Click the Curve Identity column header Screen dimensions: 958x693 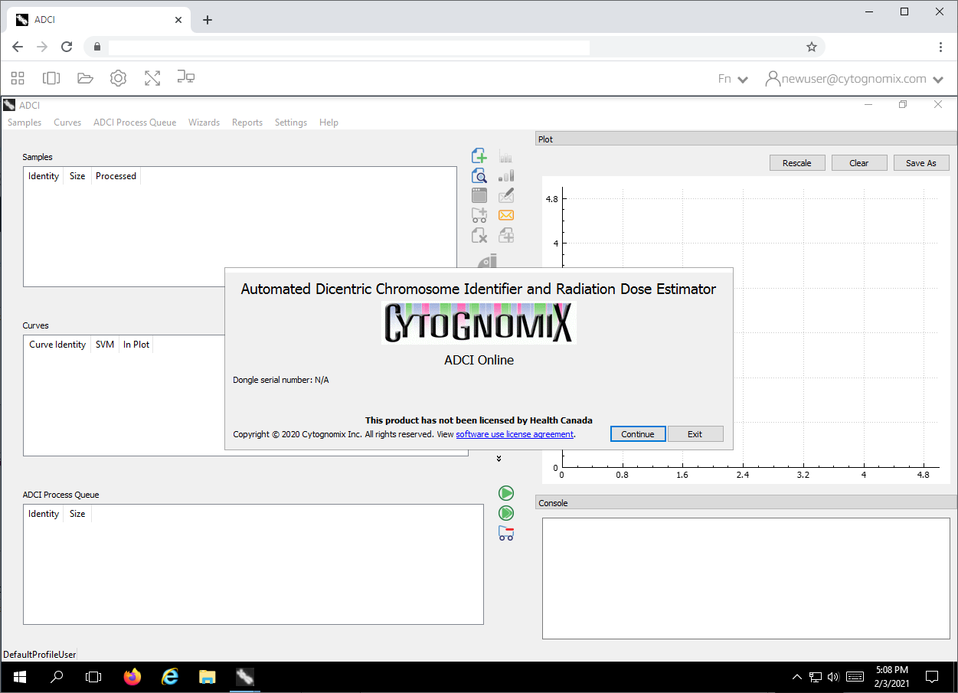(x=57, y=345)
